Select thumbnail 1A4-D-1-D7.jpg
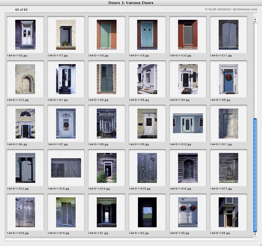262x246 pixels. [x=66, y=124]
